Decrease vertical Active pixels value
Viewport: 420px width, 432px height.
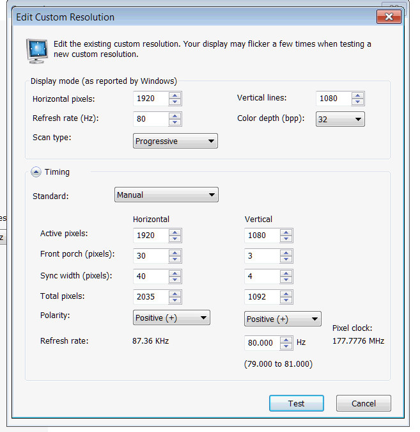(286, 239)
